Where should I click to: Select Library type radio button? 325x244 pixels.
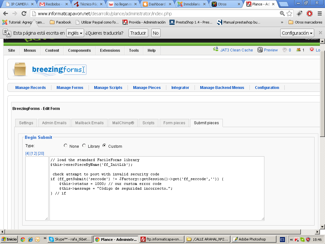point(84,146)
